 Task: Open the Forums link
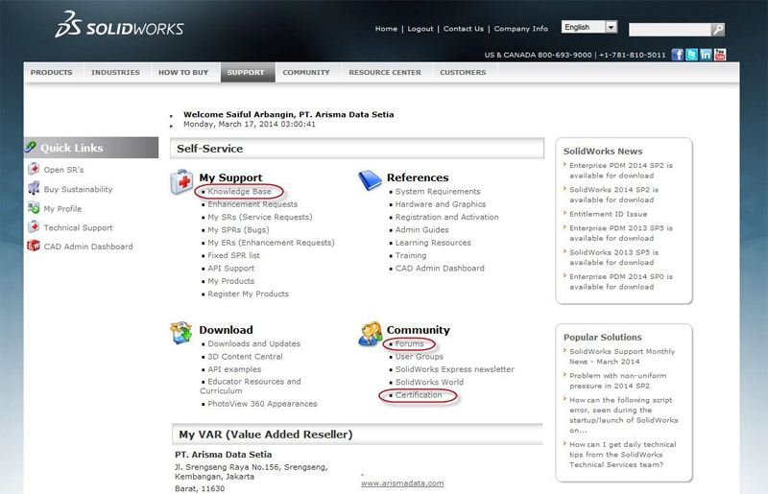point(410,343)
